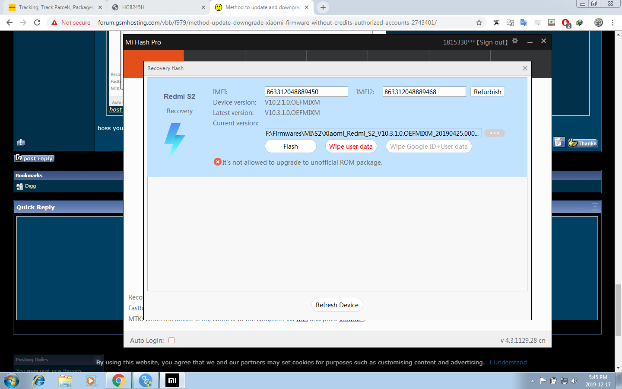Click the red error icon beside upgrade message
This screenshot has height=389, width=622.
(218, 162)
